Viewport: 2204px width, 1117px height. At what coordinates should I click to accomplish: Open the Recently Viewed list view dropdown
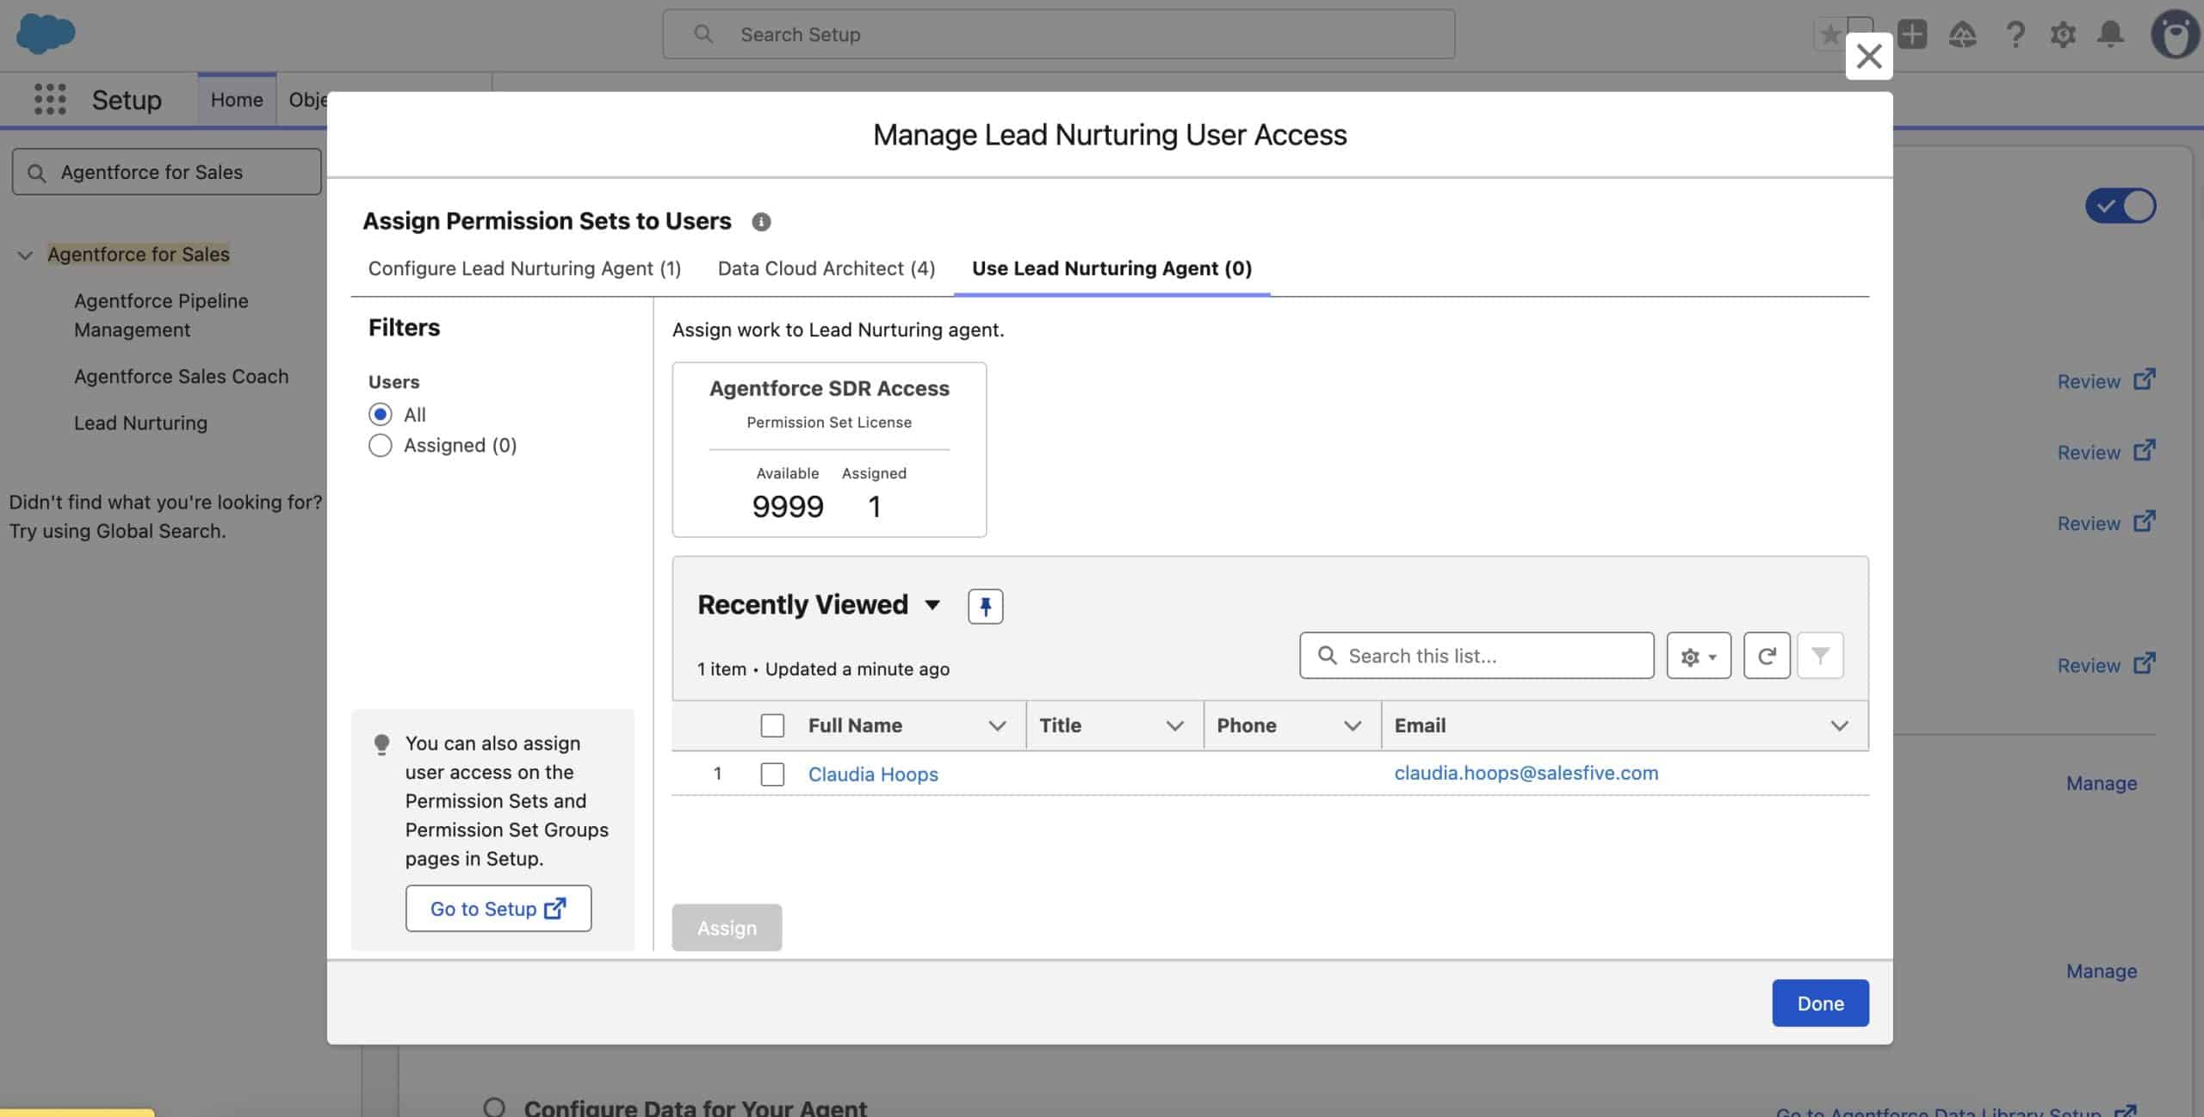[x=932, y=605]
